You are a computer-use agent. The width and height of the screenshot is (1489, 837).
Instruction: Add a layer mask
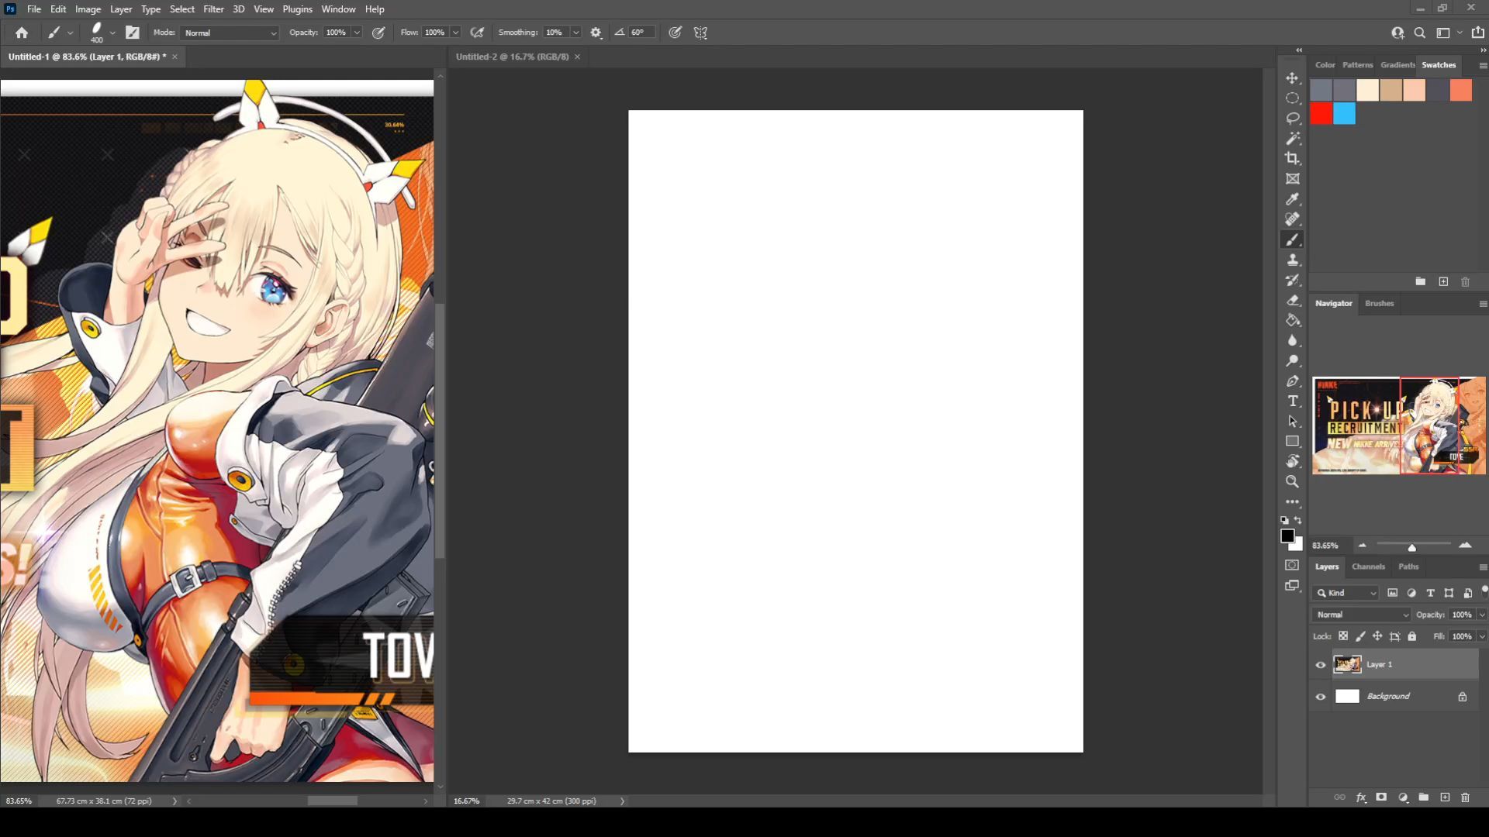(x=1381, y=797)
